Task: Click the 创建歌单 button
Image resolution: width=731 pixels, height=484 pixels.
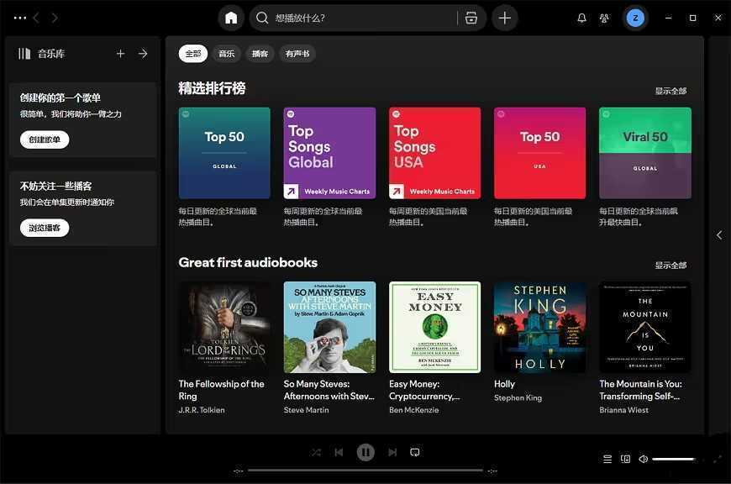Action: click(x=44, y=139)
